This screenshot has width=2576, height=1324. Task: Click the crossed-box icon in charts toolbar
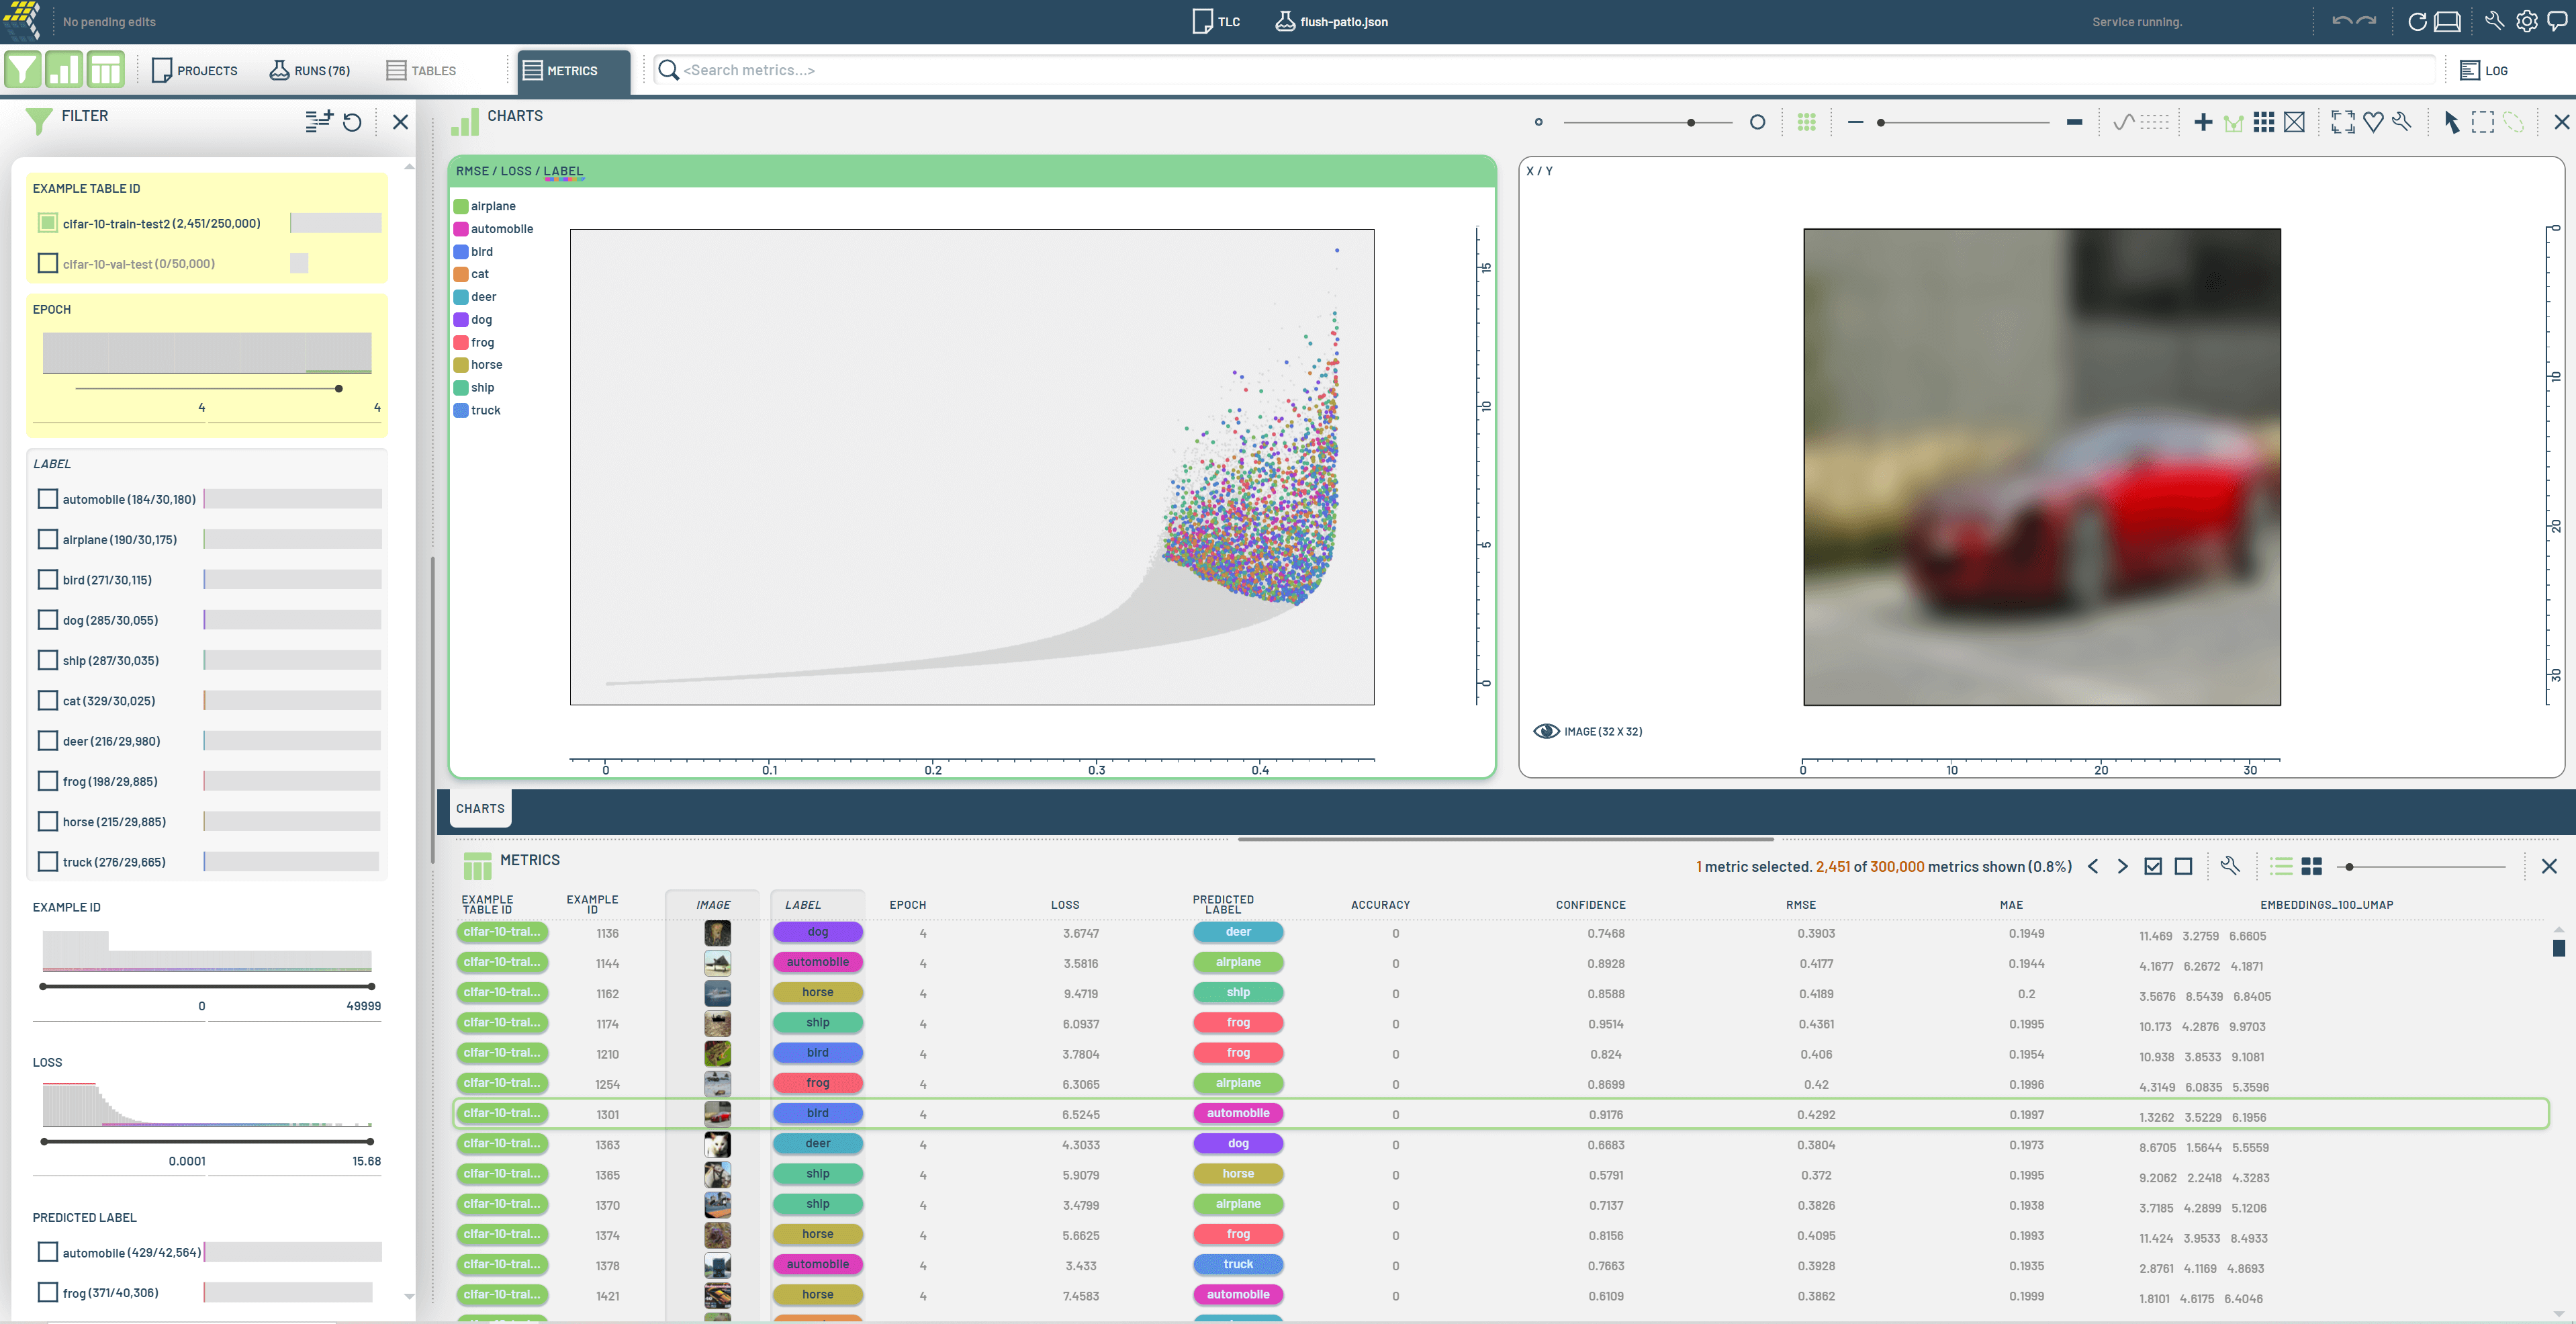click(x=2295, y=122)
